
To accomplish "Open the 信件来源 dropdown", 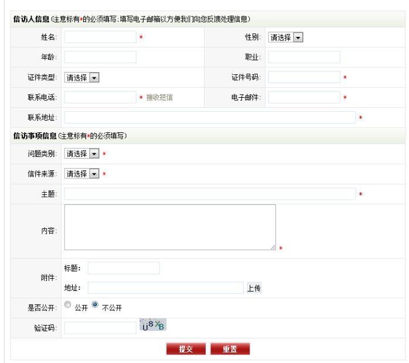I will 81,174.
